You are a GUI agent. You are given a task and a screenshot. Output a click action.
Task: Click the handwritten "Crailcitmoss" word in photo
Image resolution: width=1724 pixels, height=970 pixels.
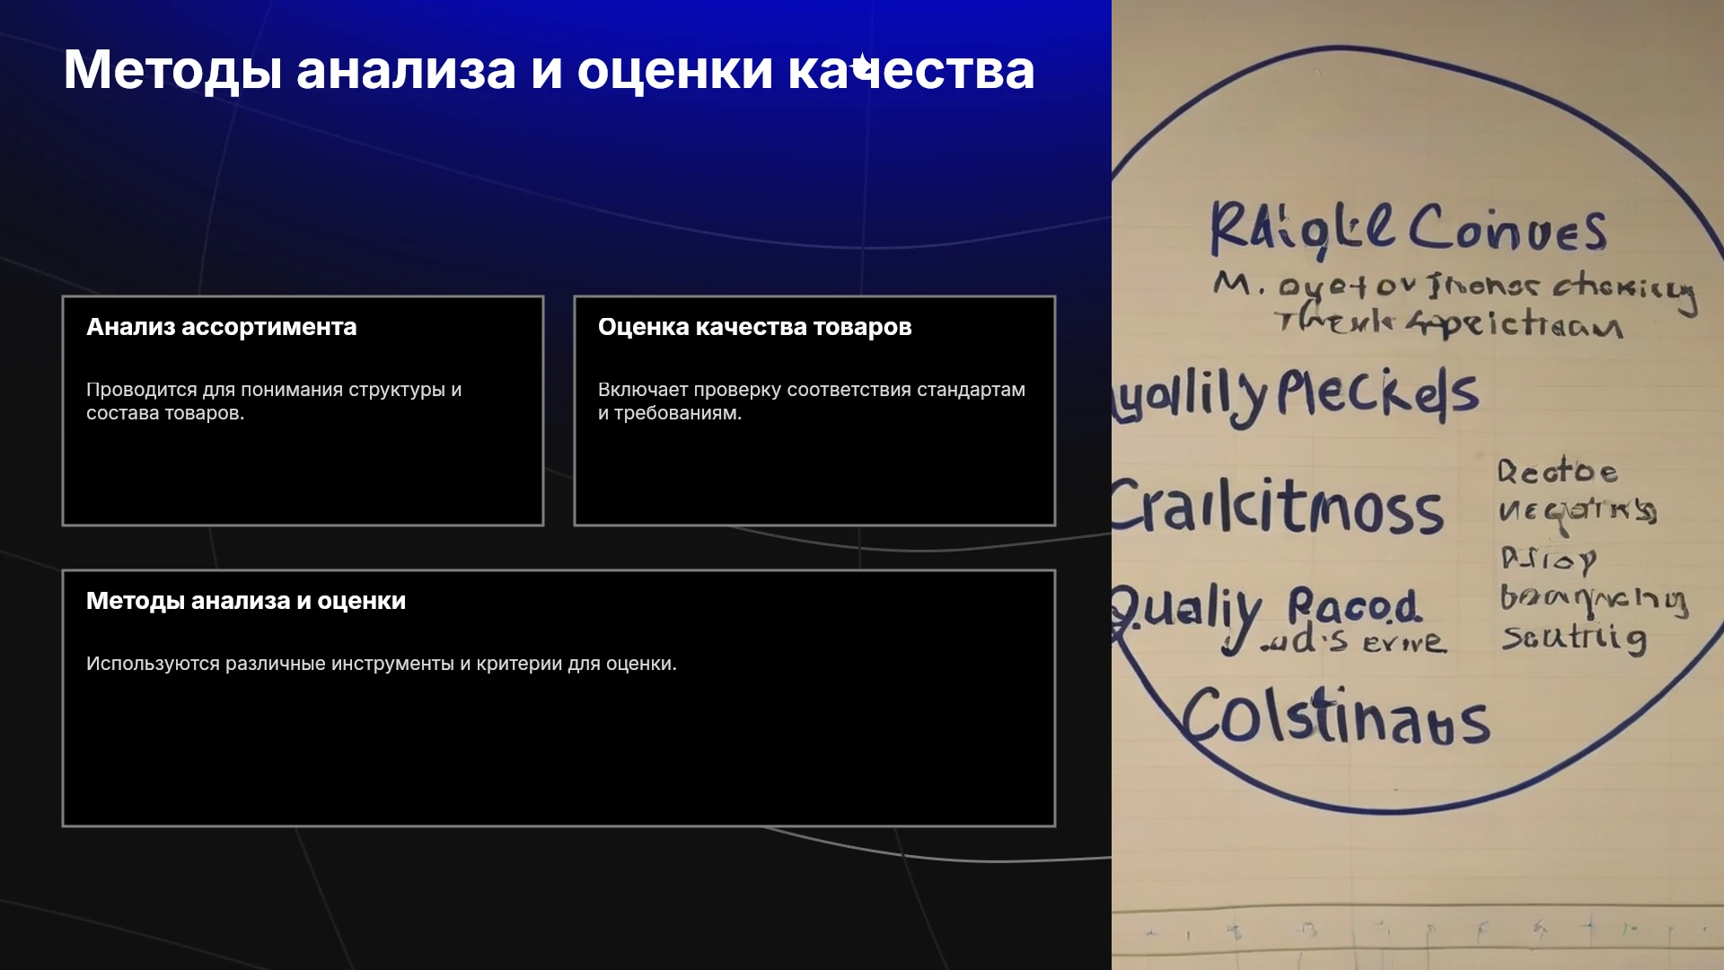click(x=1277, y=506)
